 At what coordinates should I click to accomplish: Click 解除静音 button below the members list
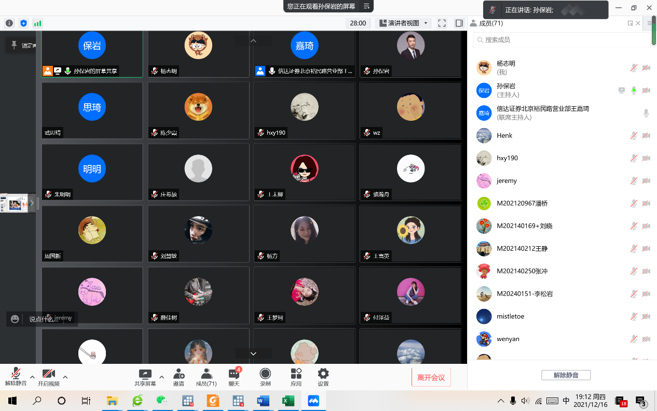click(566, 375)
